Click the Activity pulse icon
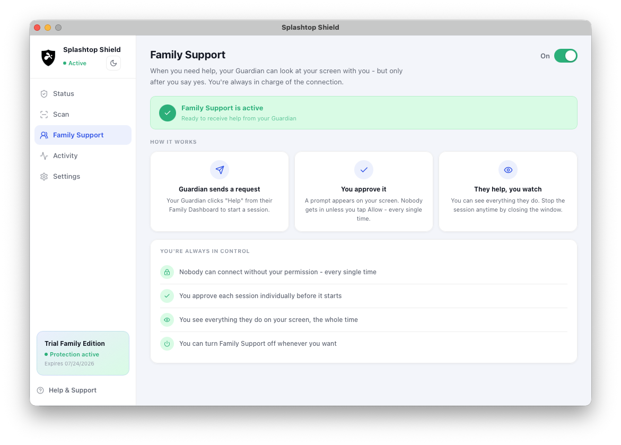Screen dimensions: 621x445 coord(44,156)
